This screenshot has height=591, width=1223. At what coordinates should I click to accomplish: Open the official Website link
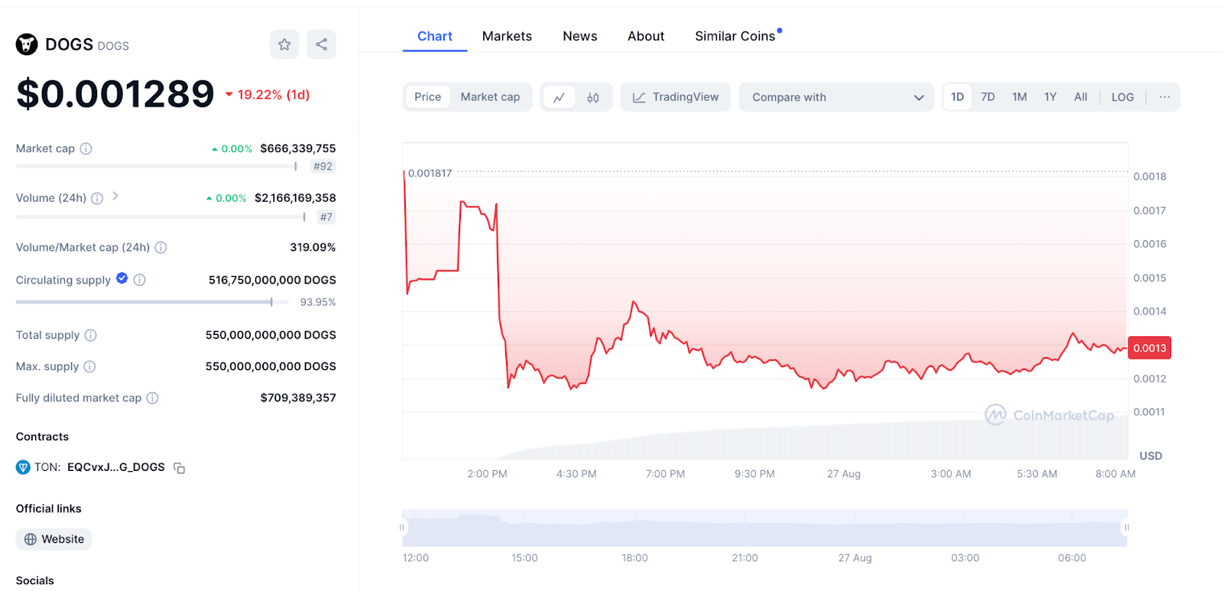click(54, 539)
